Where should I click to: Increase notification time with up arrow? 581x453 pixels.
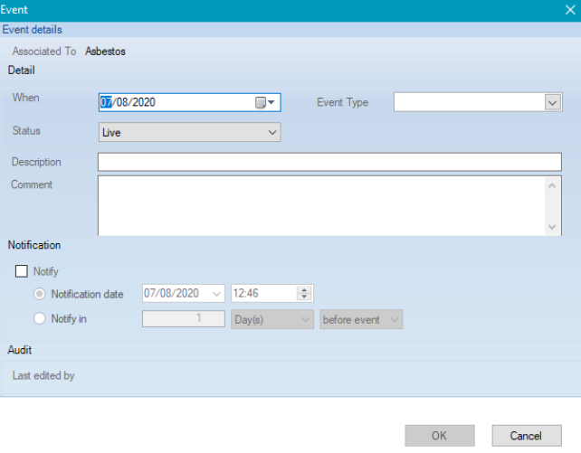(x=304, y=289)
